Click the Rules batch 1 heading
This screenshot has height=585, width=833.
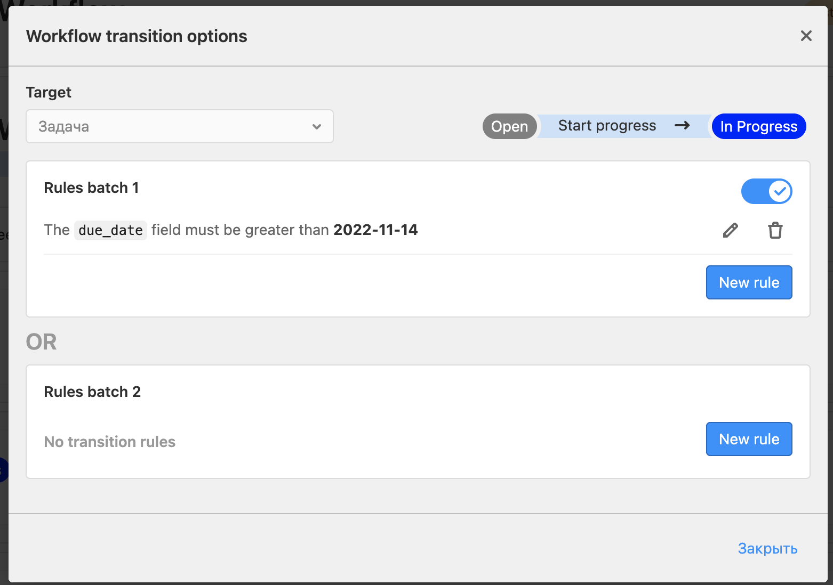(x=91, y=188)
